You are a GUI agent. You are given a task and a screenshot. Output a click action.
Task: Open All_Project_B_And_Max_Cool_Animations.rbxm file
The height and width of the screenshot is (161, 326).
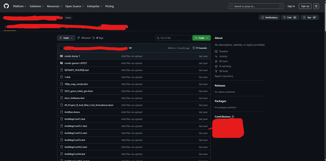tap(89, 105)
